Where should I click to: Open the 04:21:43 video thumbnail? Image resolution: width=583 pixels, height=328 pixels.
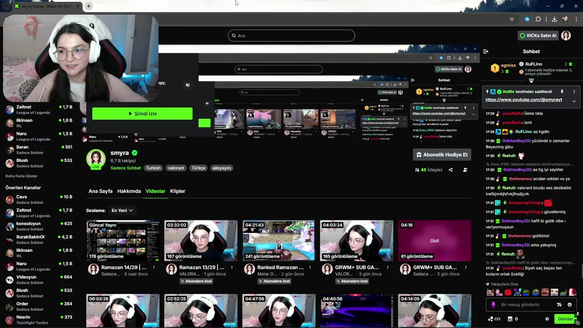click(279, 241)
